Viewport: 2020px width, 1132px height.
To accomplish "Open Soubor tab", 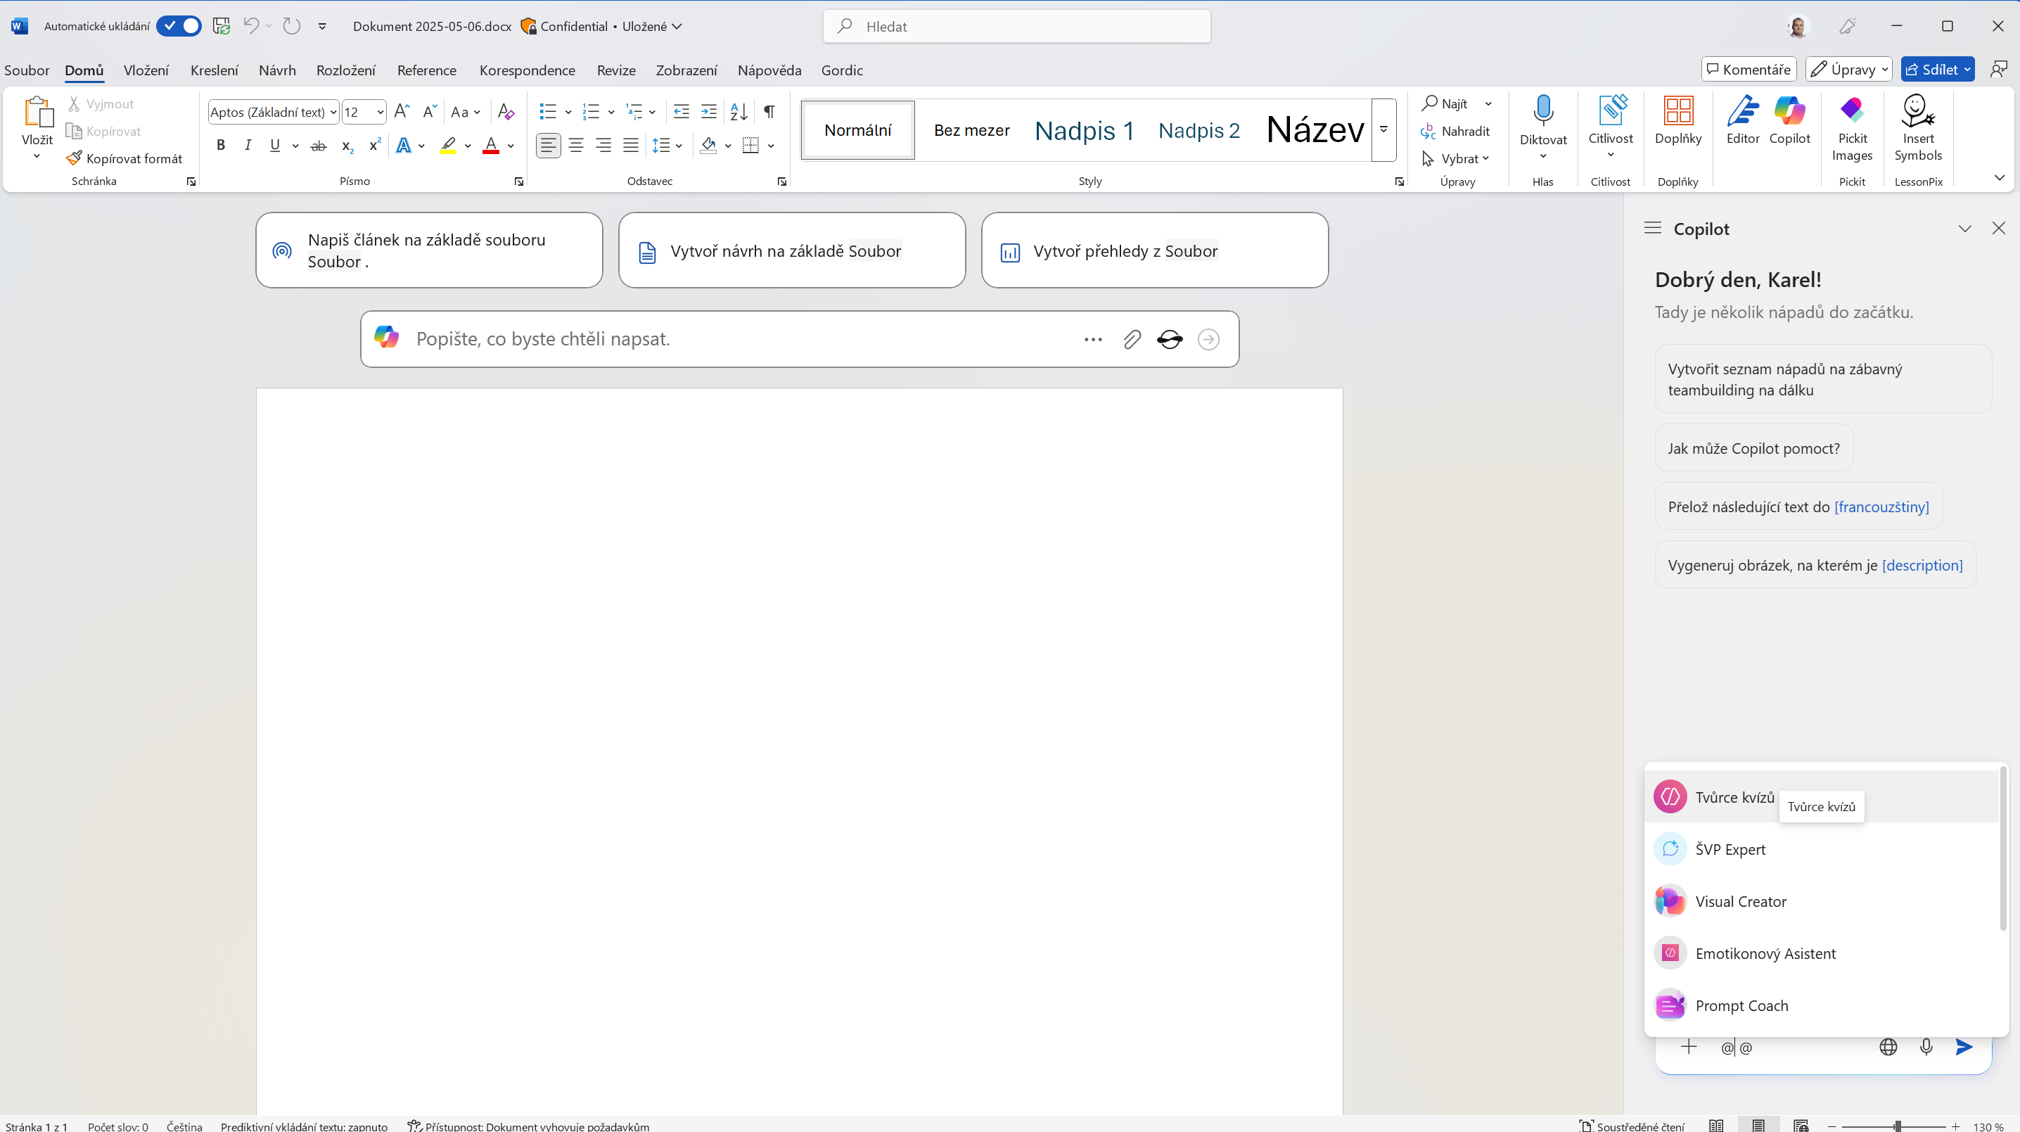I will tap(27, 70).
